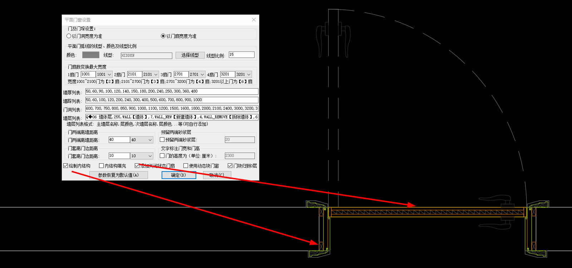The width and height of the screenshot is (572, 268).
Task: Click the left door frame inner structure
Action: [x=321, y=229]
